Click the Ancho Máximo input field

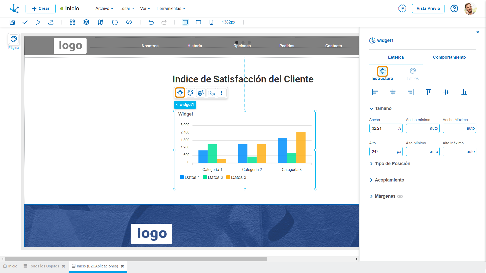(x=459, y=128)
